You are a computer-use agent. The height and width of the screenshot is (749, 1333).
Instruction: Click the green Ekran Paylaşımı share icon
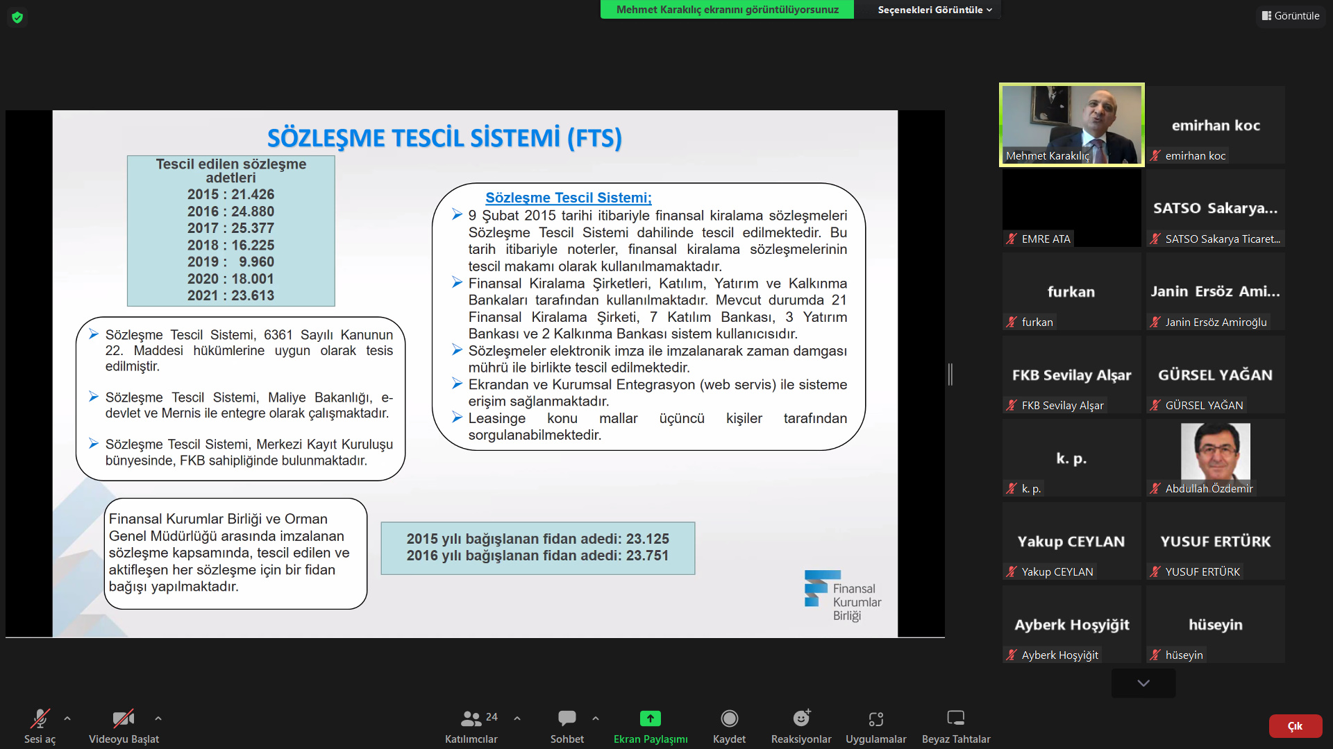coord(650,719)
